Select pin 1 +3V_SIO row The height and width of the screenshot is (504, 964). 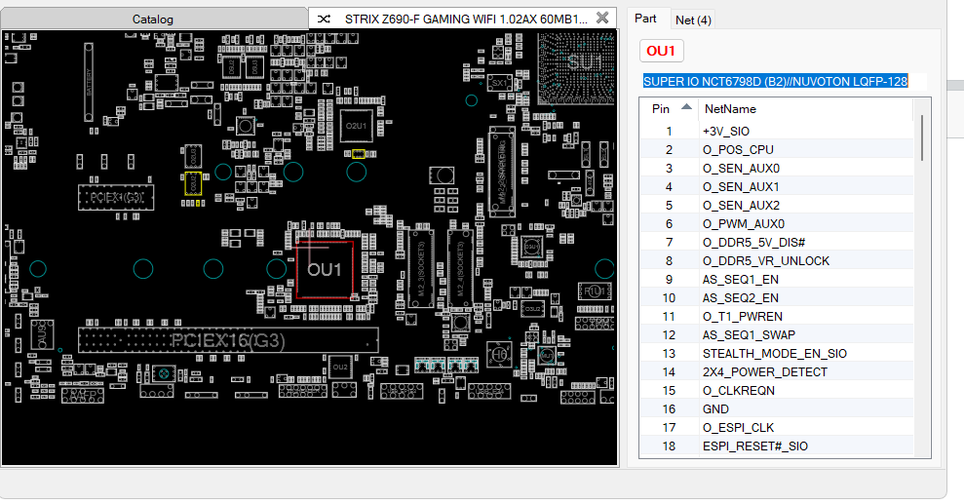point(777,131)
